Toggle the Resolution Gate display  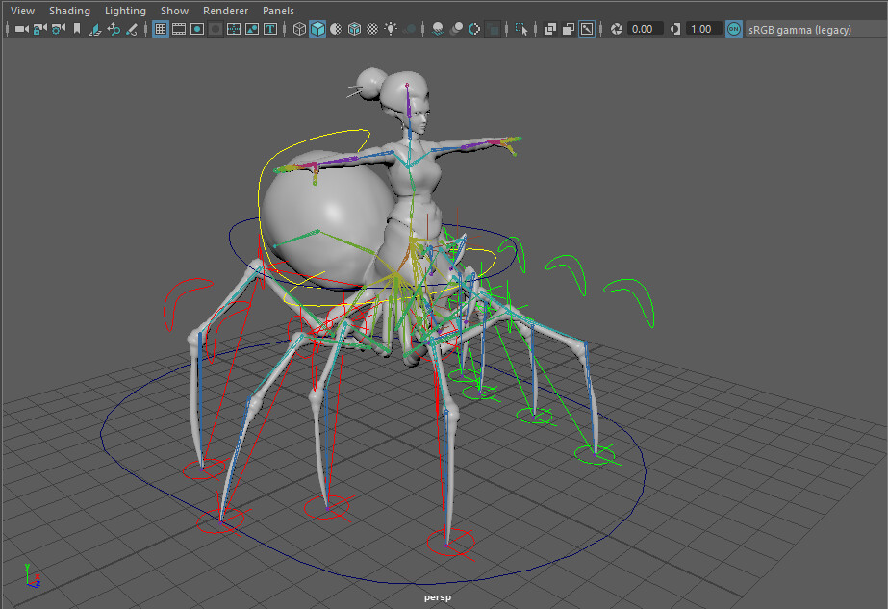[x=196, y=29]
